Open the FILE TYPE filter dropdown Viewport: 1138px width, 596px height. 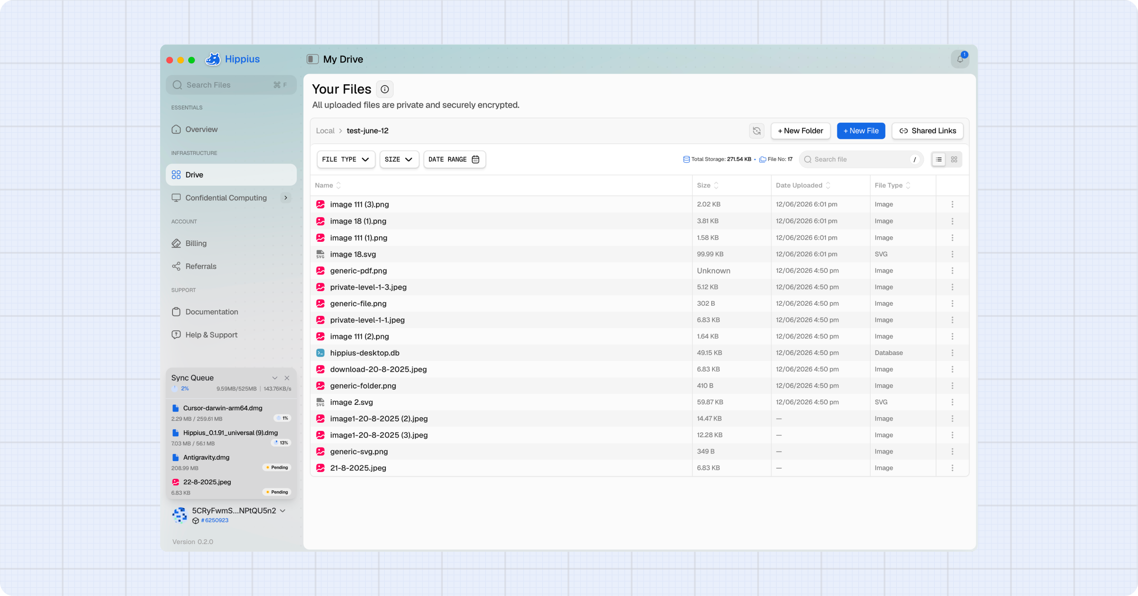click(x=346, y=159)
